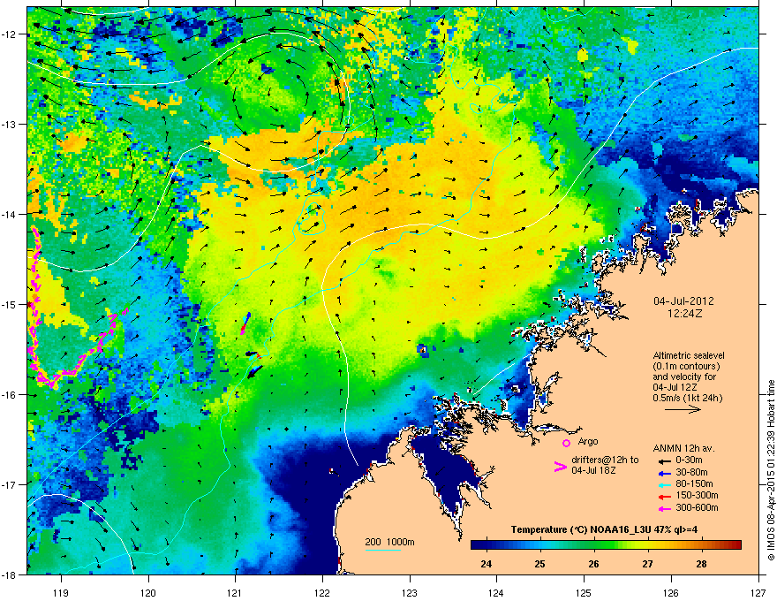Click the 'Altimetric sealevel' caption text

click(689, 355)
